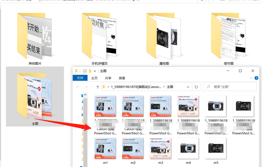The image size is (262, 167).
Task: Click the new folder quick access icon
Action: (x=90, y=71)
